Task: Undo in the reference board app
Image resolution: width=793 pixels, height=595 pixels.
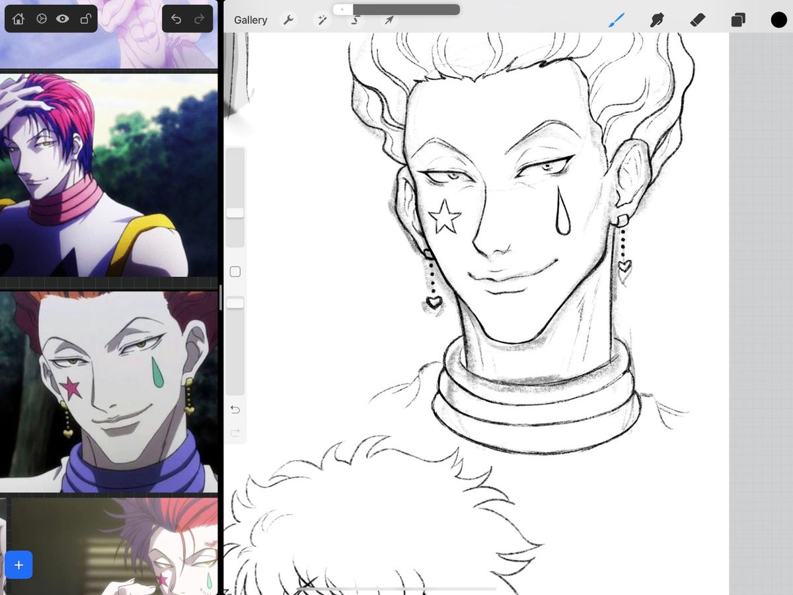Action: (176, 19)
